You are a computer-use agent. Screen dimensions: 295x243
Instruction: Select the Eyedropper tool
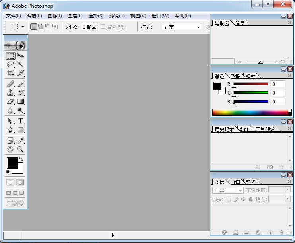(x=21, y=140)
